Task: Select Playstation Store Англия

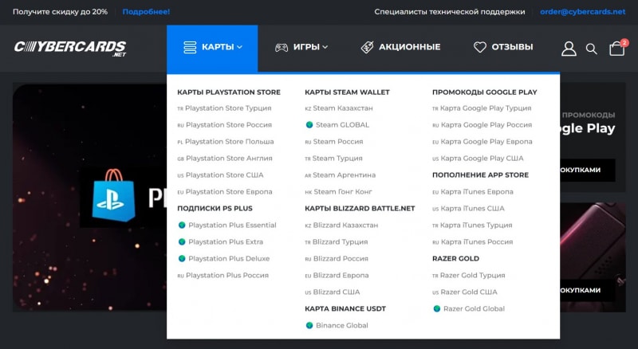Action: tap(225, 159)
